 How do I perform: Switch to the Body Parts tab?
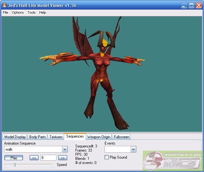click(38, 137)
